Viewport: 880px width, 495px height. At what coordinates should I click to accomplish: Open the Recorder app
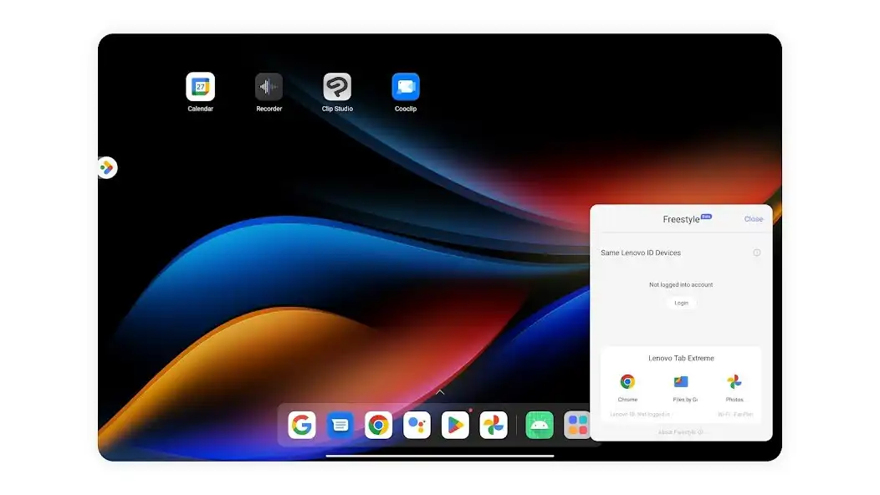click(269, 88)
